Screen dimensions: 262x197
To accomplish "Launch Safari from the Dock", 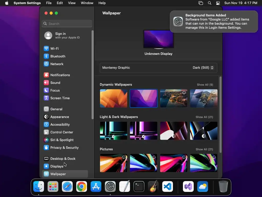I will 67,186.
